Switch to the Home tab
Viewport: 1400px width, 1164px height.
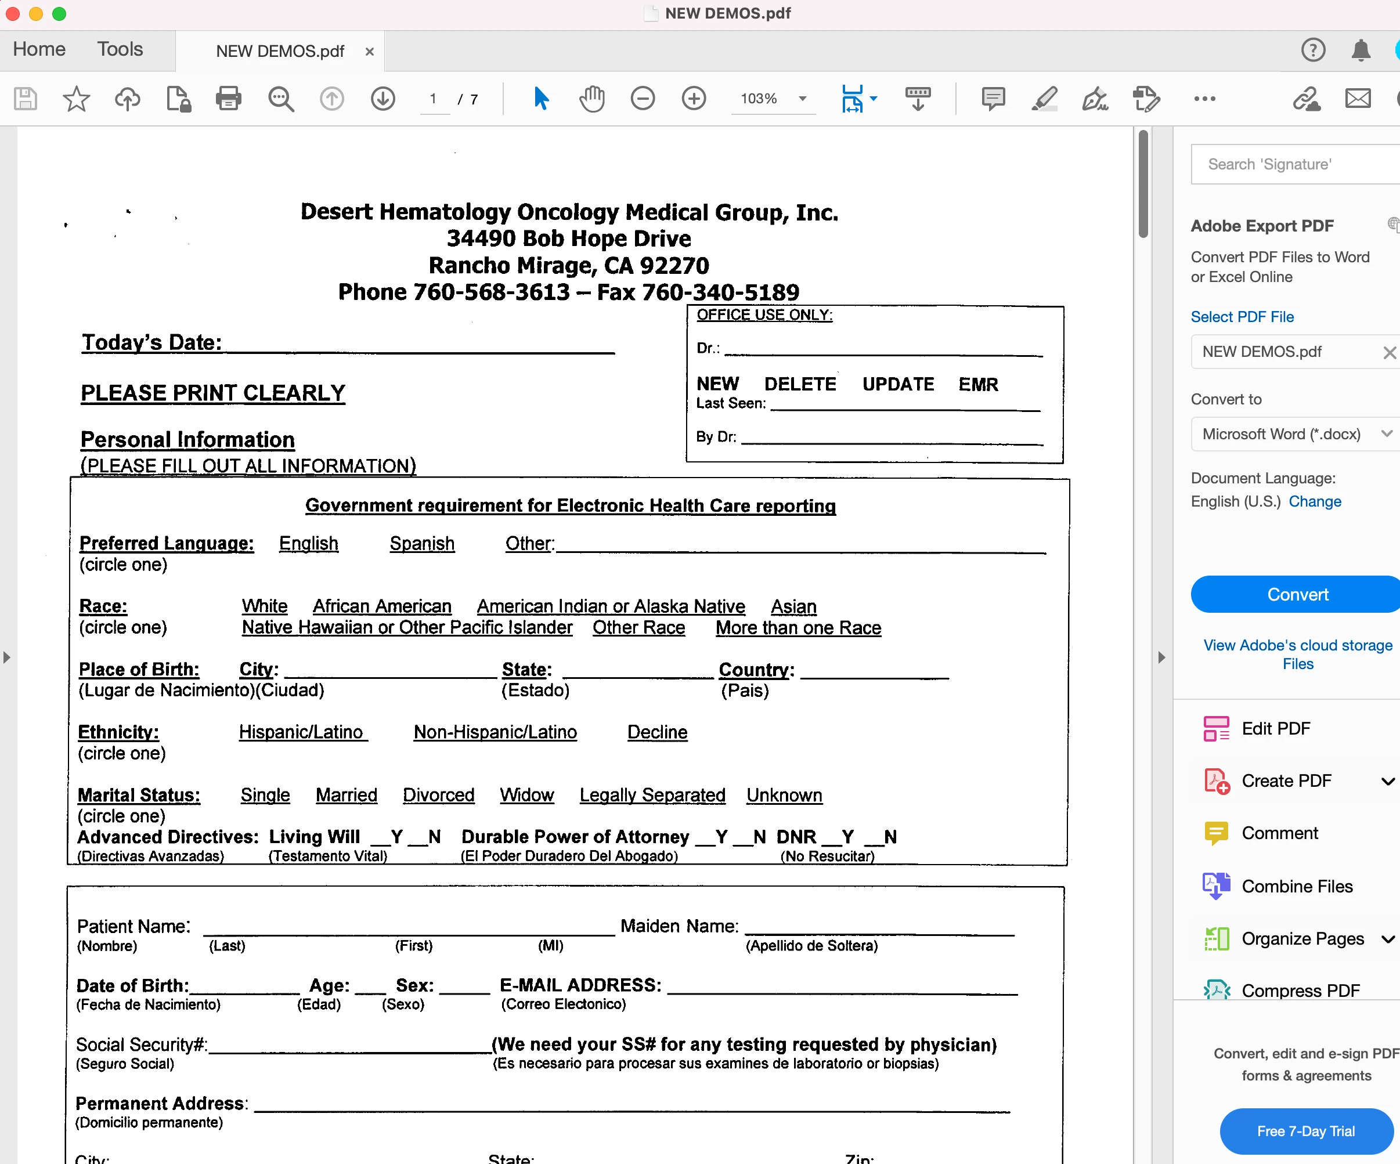(x=39, y=49)
